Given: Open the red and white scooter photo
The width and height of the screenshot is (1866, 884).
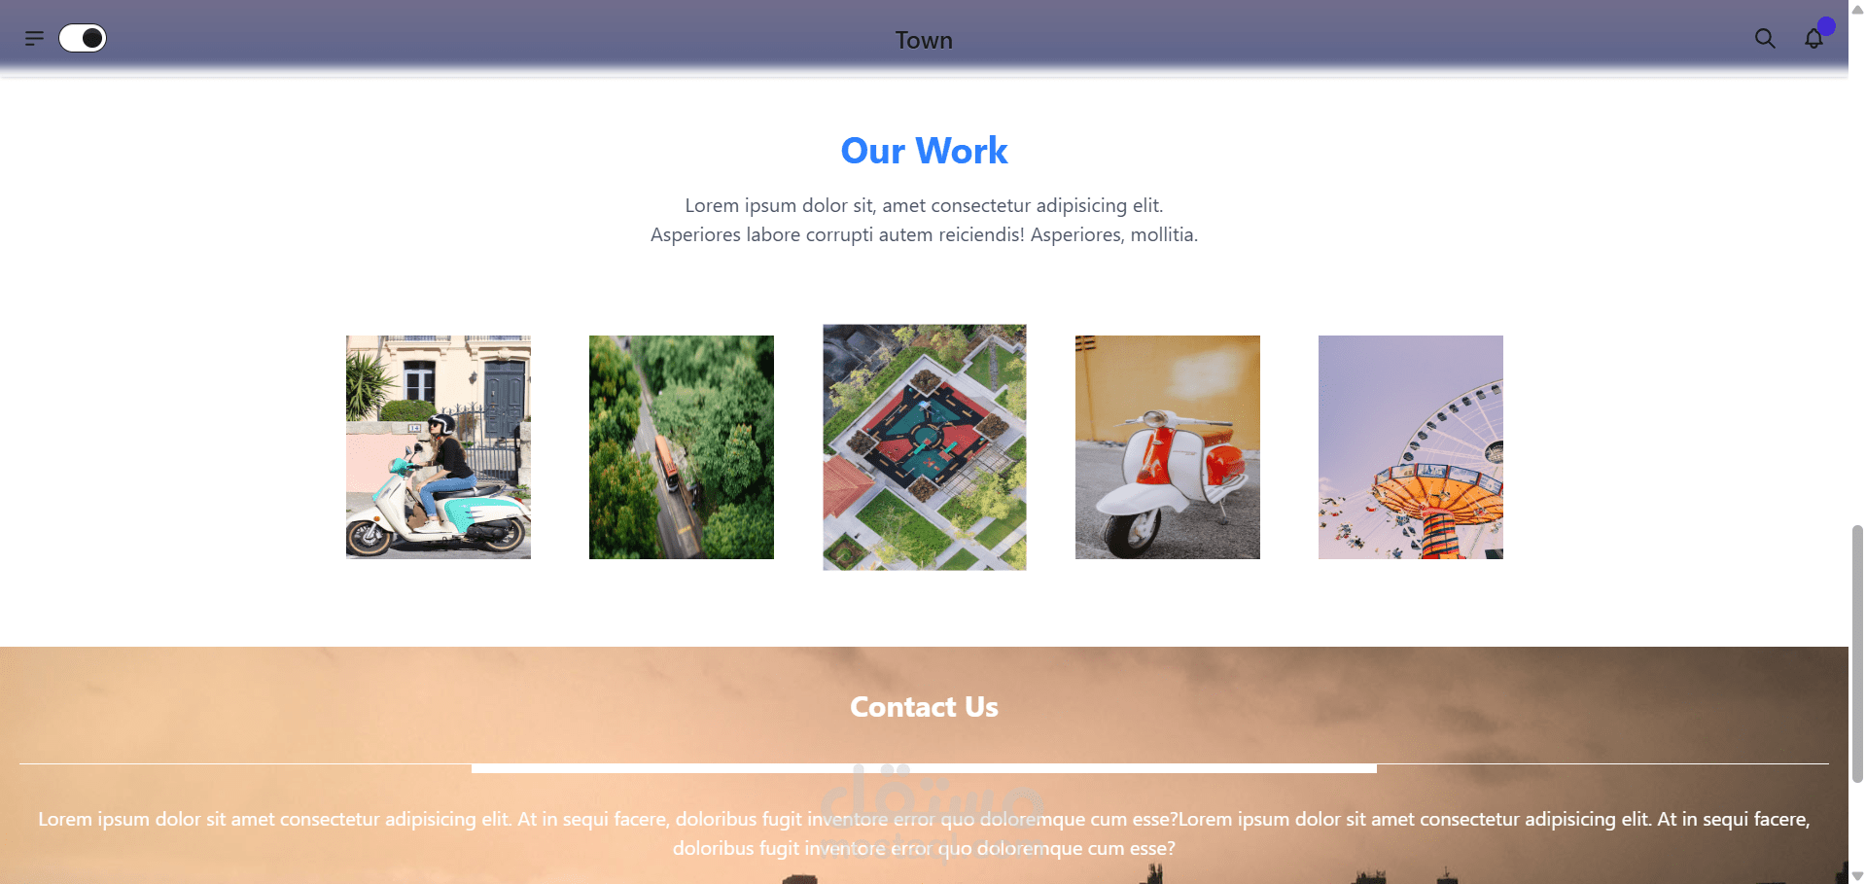Looking at the screenshot, I should point(1168,447).
